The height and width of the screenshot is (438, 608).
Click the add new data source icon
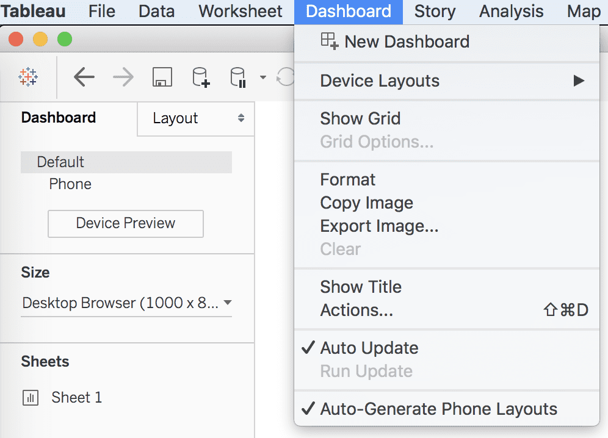tap(201, 77)
